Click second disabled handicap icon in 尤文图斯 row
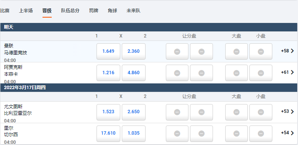This screenshot has height=145, width=298. coord(201,112)
